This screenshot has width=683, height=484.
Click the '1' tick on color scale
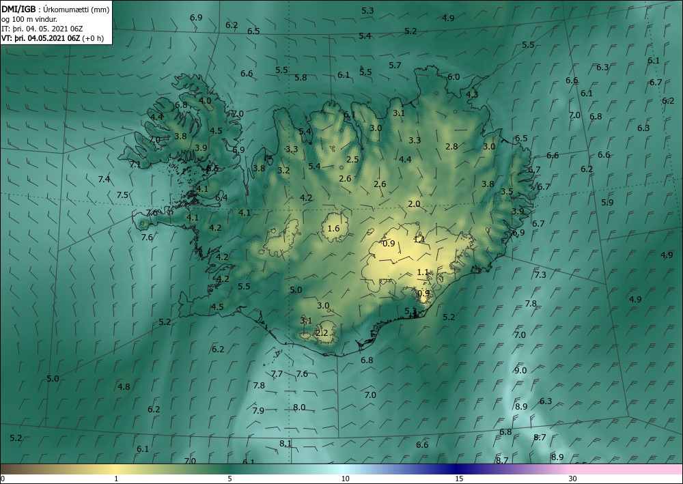[x=116, y=479]
